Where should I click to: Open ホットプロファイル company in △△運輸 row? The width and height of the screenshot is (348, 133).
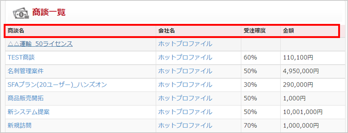[x=185, y=44]
